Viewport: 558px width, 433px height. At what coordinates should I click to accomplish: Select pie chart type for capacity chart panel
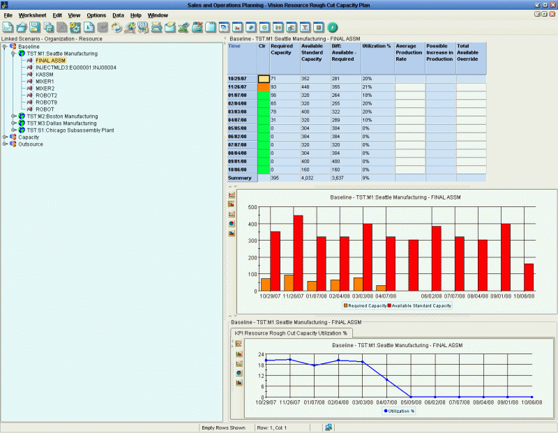pos(232,223)
